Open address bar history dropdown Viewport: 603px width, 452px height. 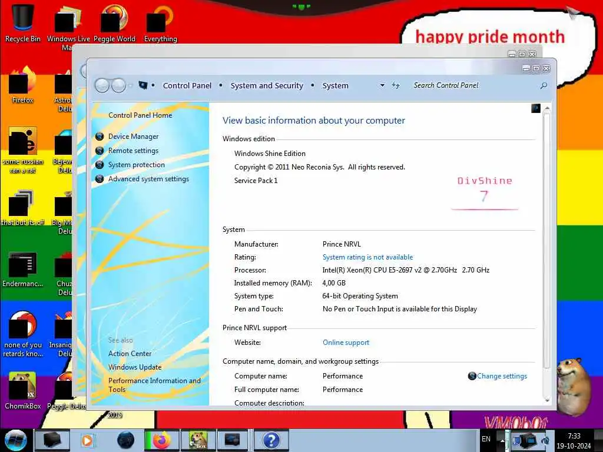tap(382, 85)
